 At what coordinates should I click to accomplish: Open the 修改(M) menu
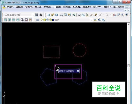pos(87,7)
